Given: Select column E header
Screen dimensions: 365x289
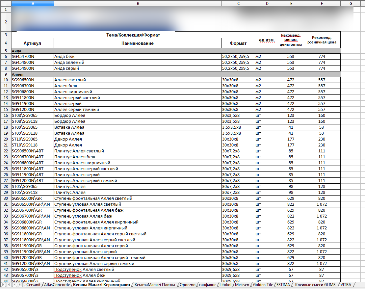Looking at the screenshot, I should coord(291,3).
